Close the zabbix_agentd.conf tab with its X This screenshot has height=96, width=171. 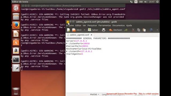[91, 35]
